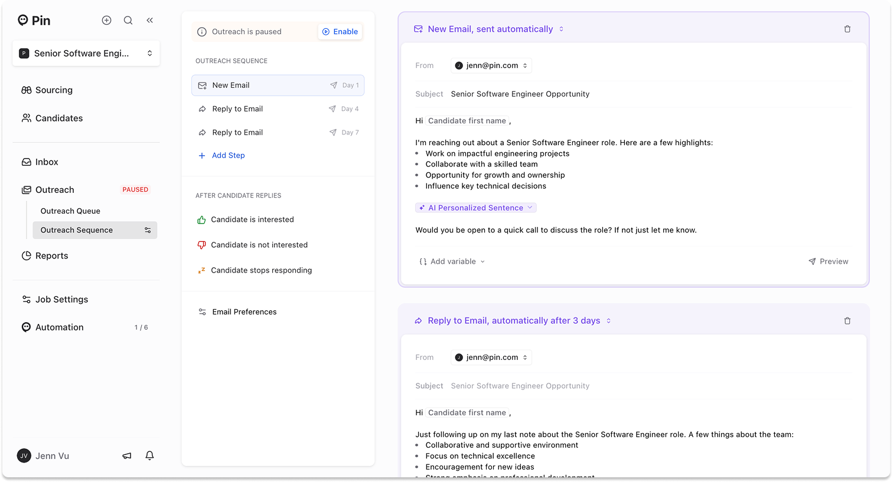
Task: Click the megaphone announcements icon
Action: tap(127, 455)
